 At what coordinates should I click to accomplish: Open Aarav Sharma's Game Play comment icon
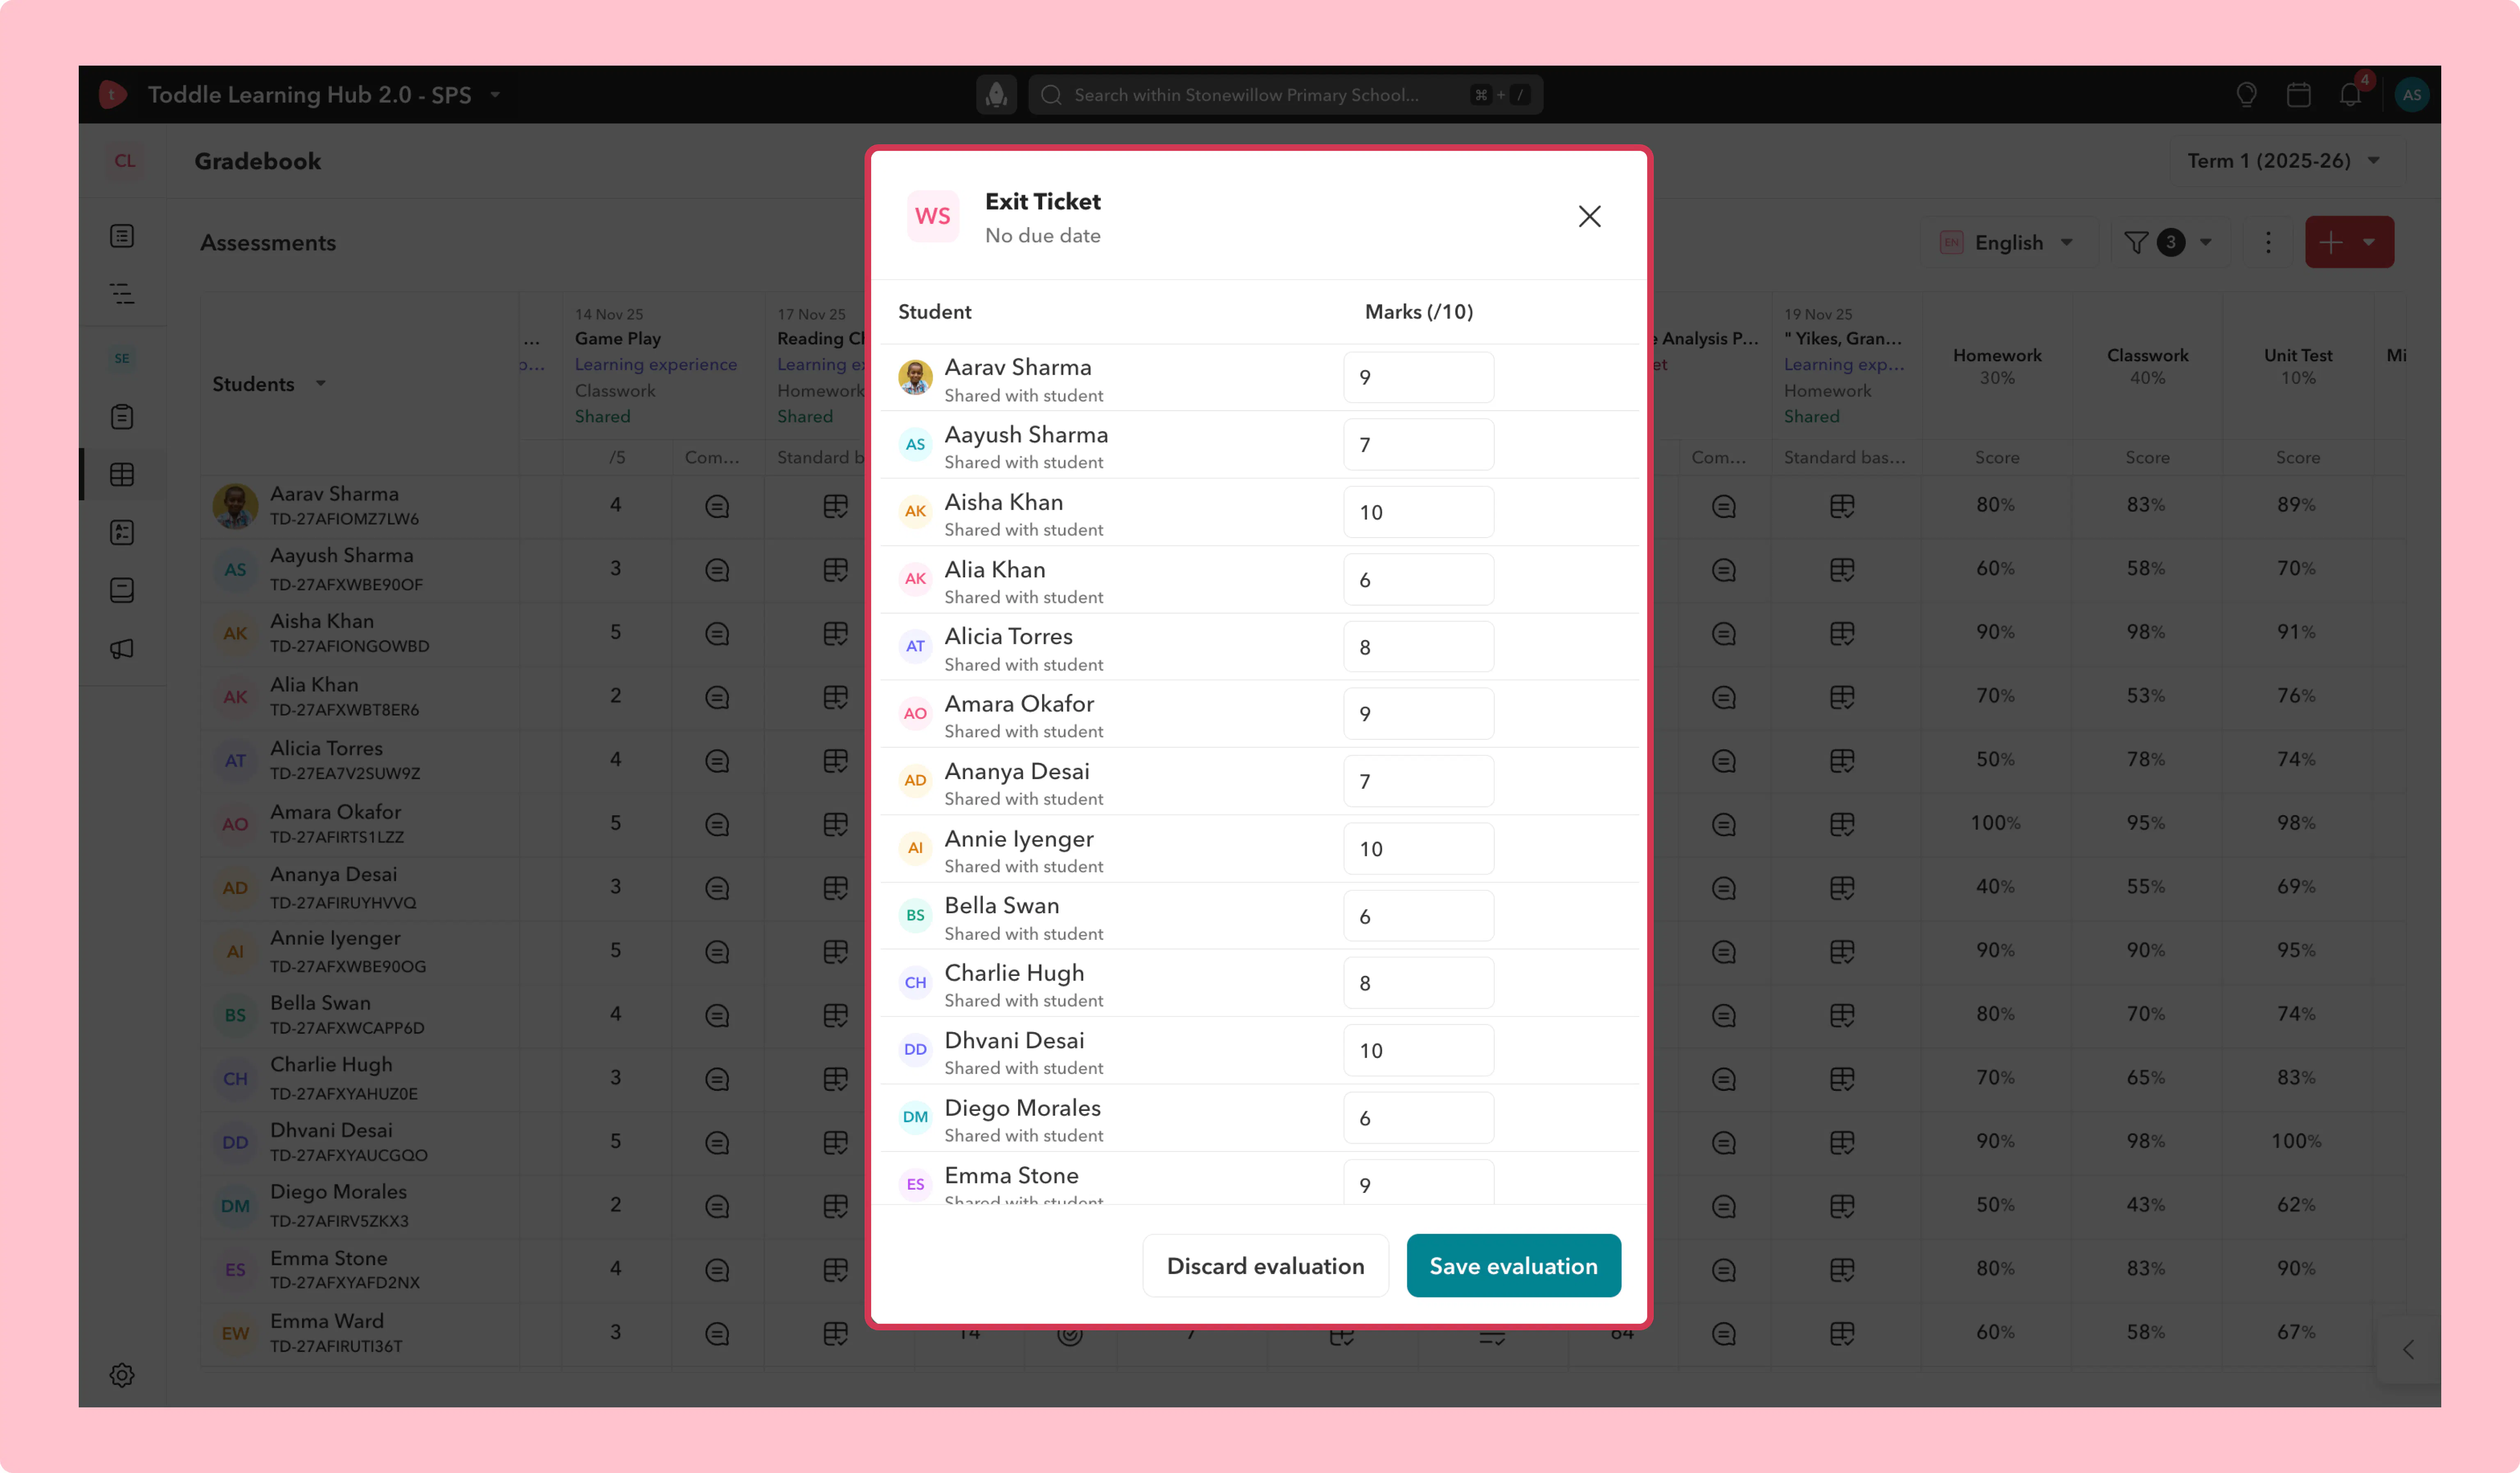717,506
